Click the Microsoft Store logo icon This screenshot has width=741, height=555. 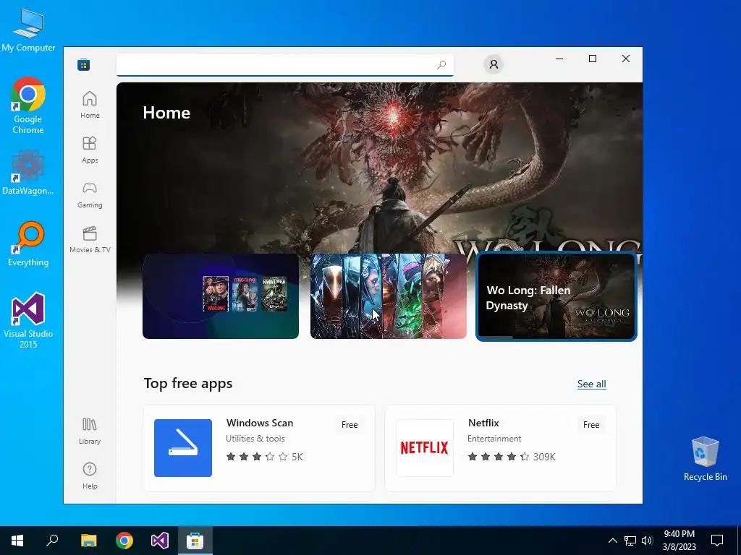[84, 64]
